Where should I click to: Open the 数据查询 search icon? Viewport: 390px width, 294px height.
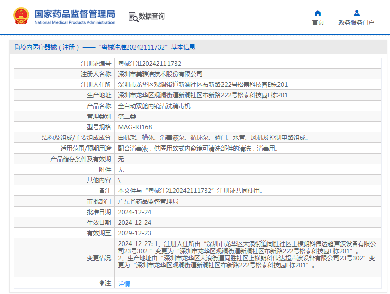(x=133, y=17)
